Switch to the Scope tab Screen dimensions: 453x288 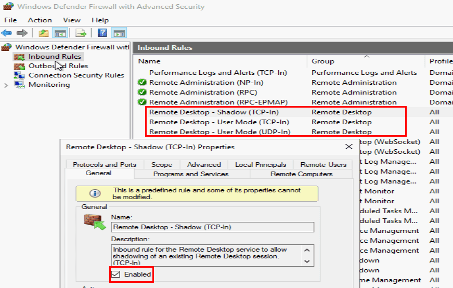tap(162, 164)
